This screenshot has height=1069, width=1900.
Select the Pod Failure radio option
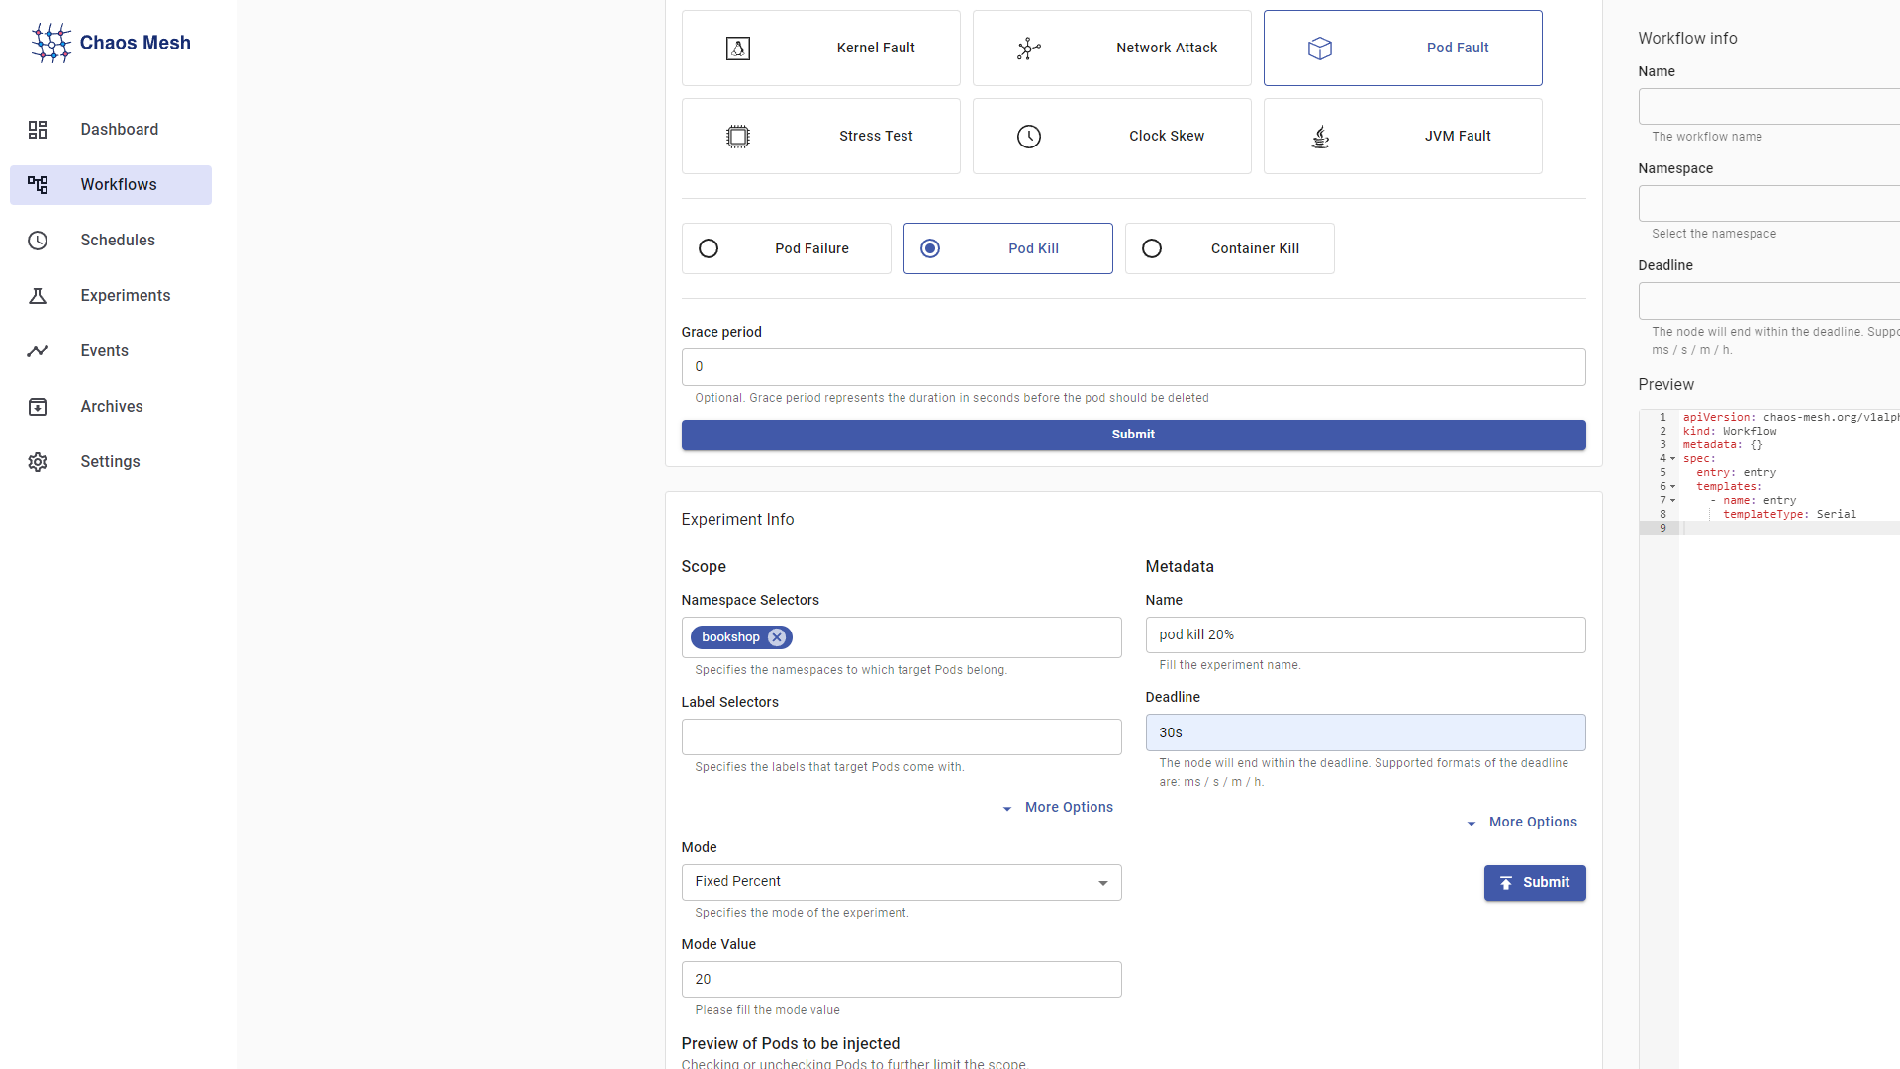pyautogui.click(x=709, y=248)
